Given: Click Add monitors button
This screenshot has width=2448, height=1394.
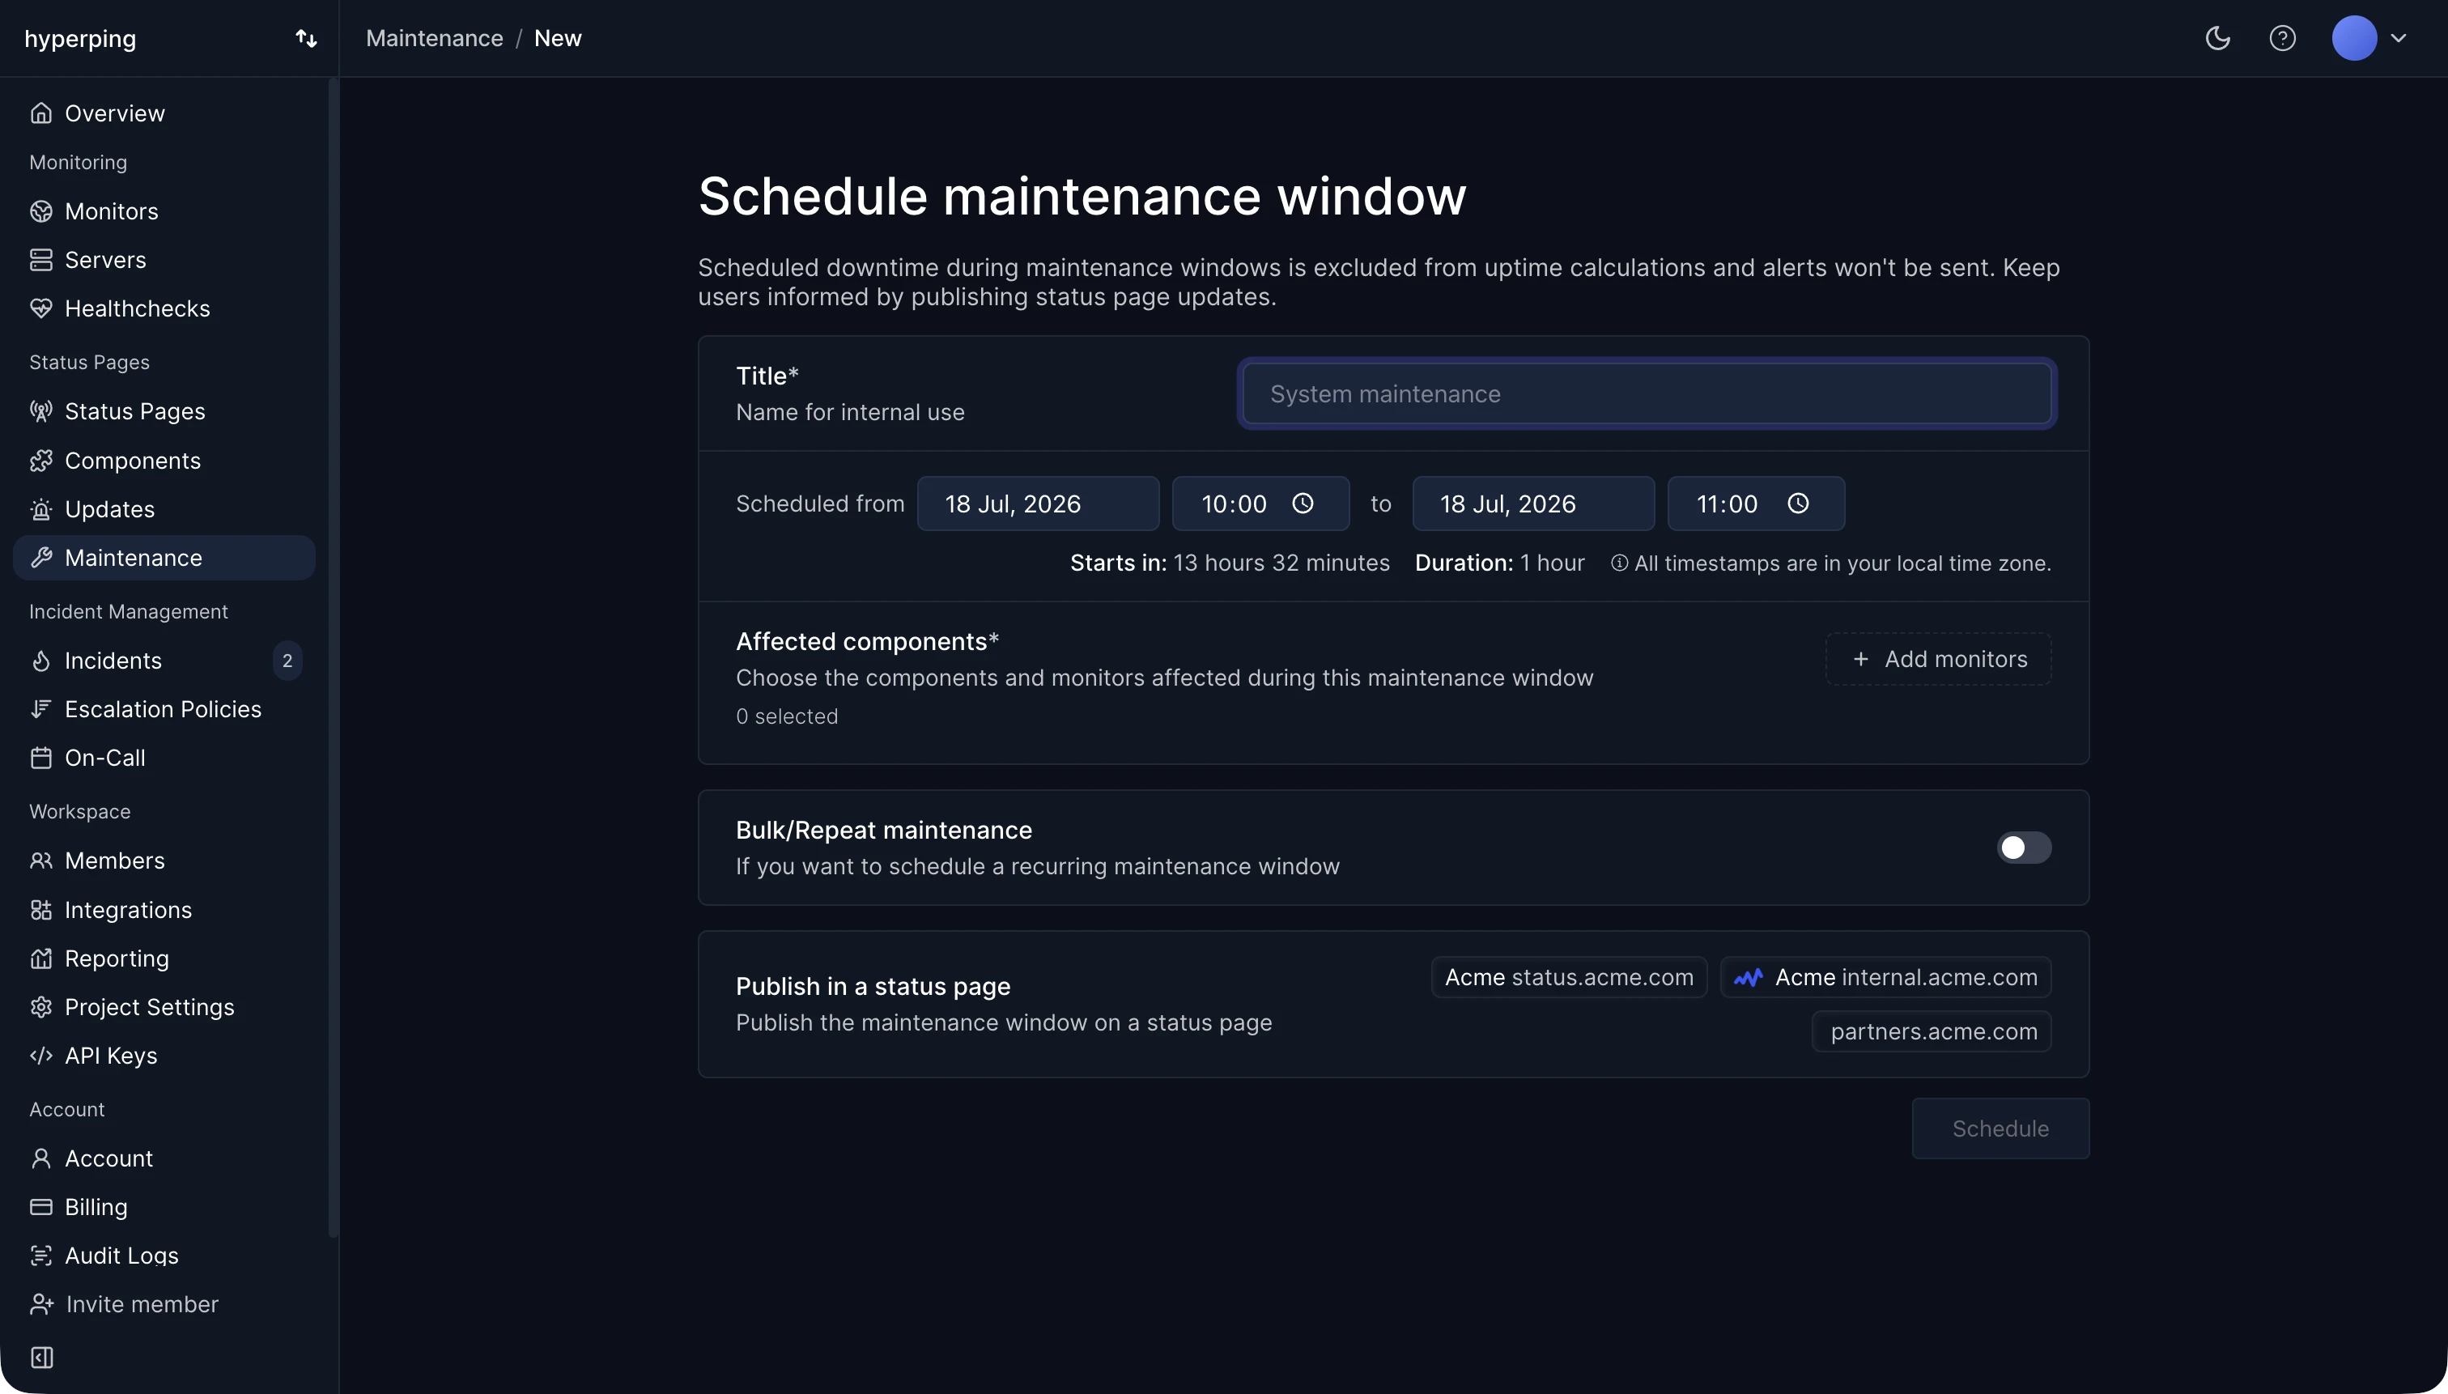Looking at the screenshot, I should click(x=1939, y=659).
